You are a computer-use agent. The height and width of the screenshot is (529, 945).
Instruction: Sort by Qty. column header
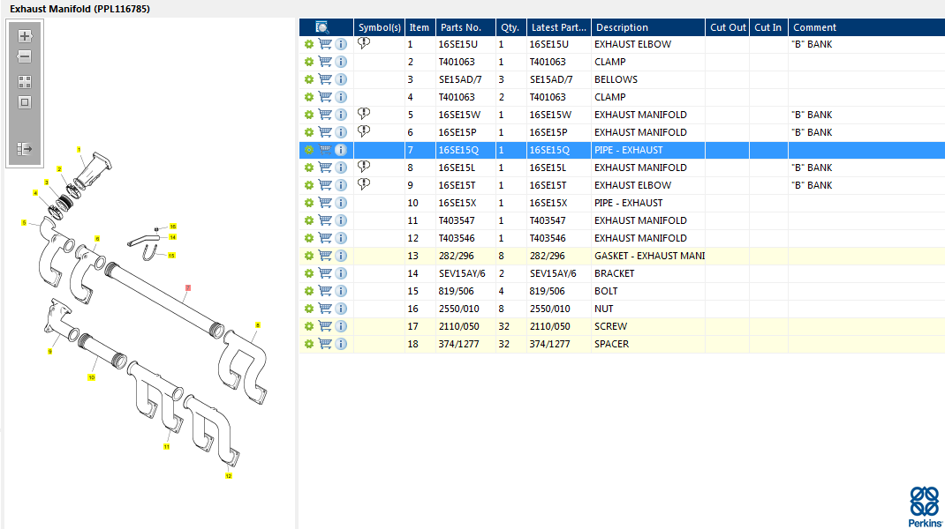[x=511, y=27]
